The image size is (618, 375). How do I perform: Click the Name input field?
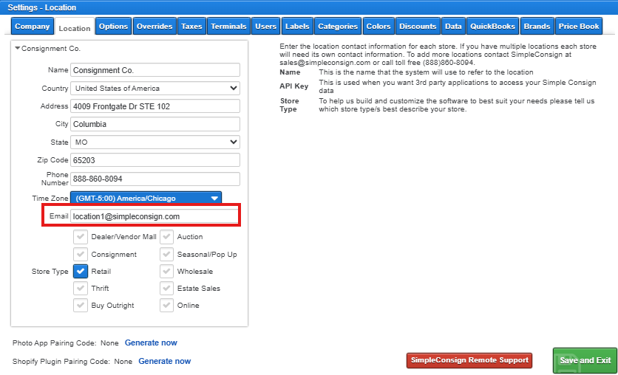(155, 70)
